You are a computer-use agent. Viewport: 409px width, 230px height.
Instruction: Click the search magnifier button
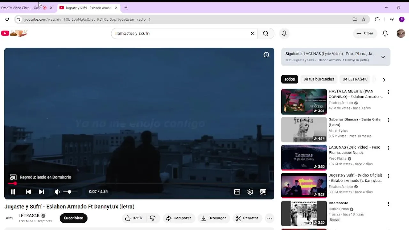click(266, 34)
